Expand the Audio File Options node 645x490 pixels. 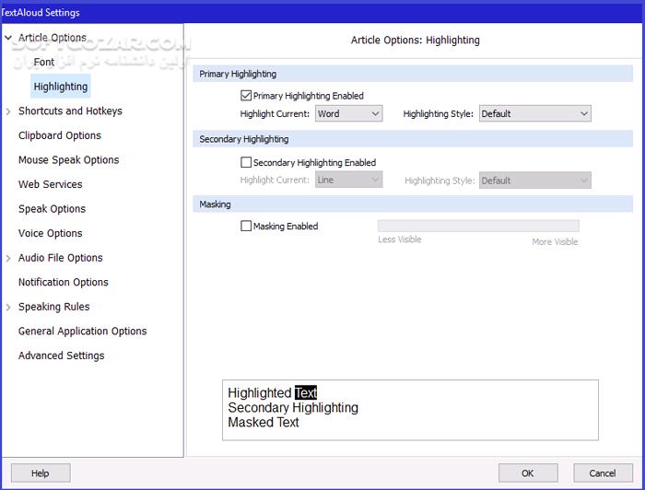click(x=8, y=258)
